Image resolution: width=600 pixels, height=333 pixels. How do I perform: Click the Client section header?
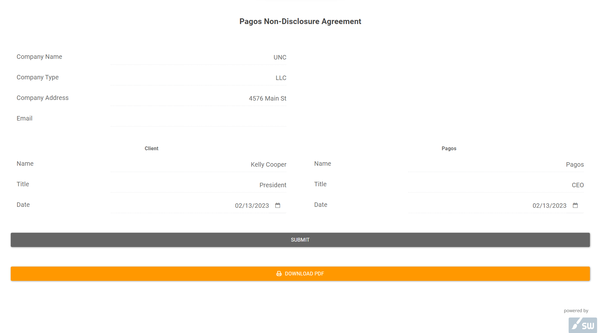coord(151,149)
